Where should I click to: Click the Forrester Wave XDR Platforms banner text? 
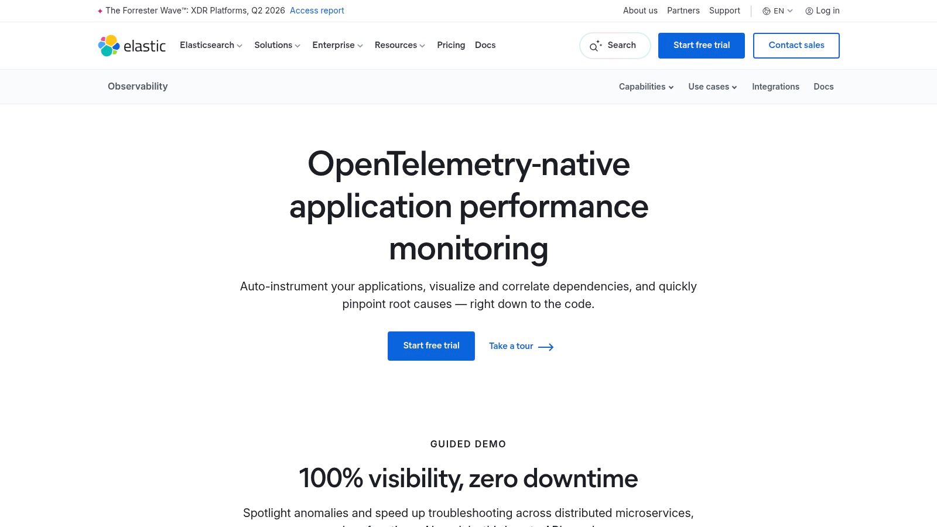point(195,11)
